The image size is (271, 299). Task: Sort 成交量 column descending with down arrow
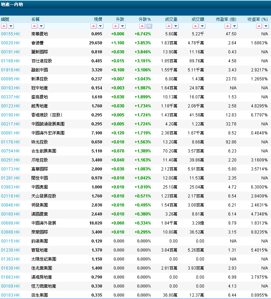[x=176, y=26]
